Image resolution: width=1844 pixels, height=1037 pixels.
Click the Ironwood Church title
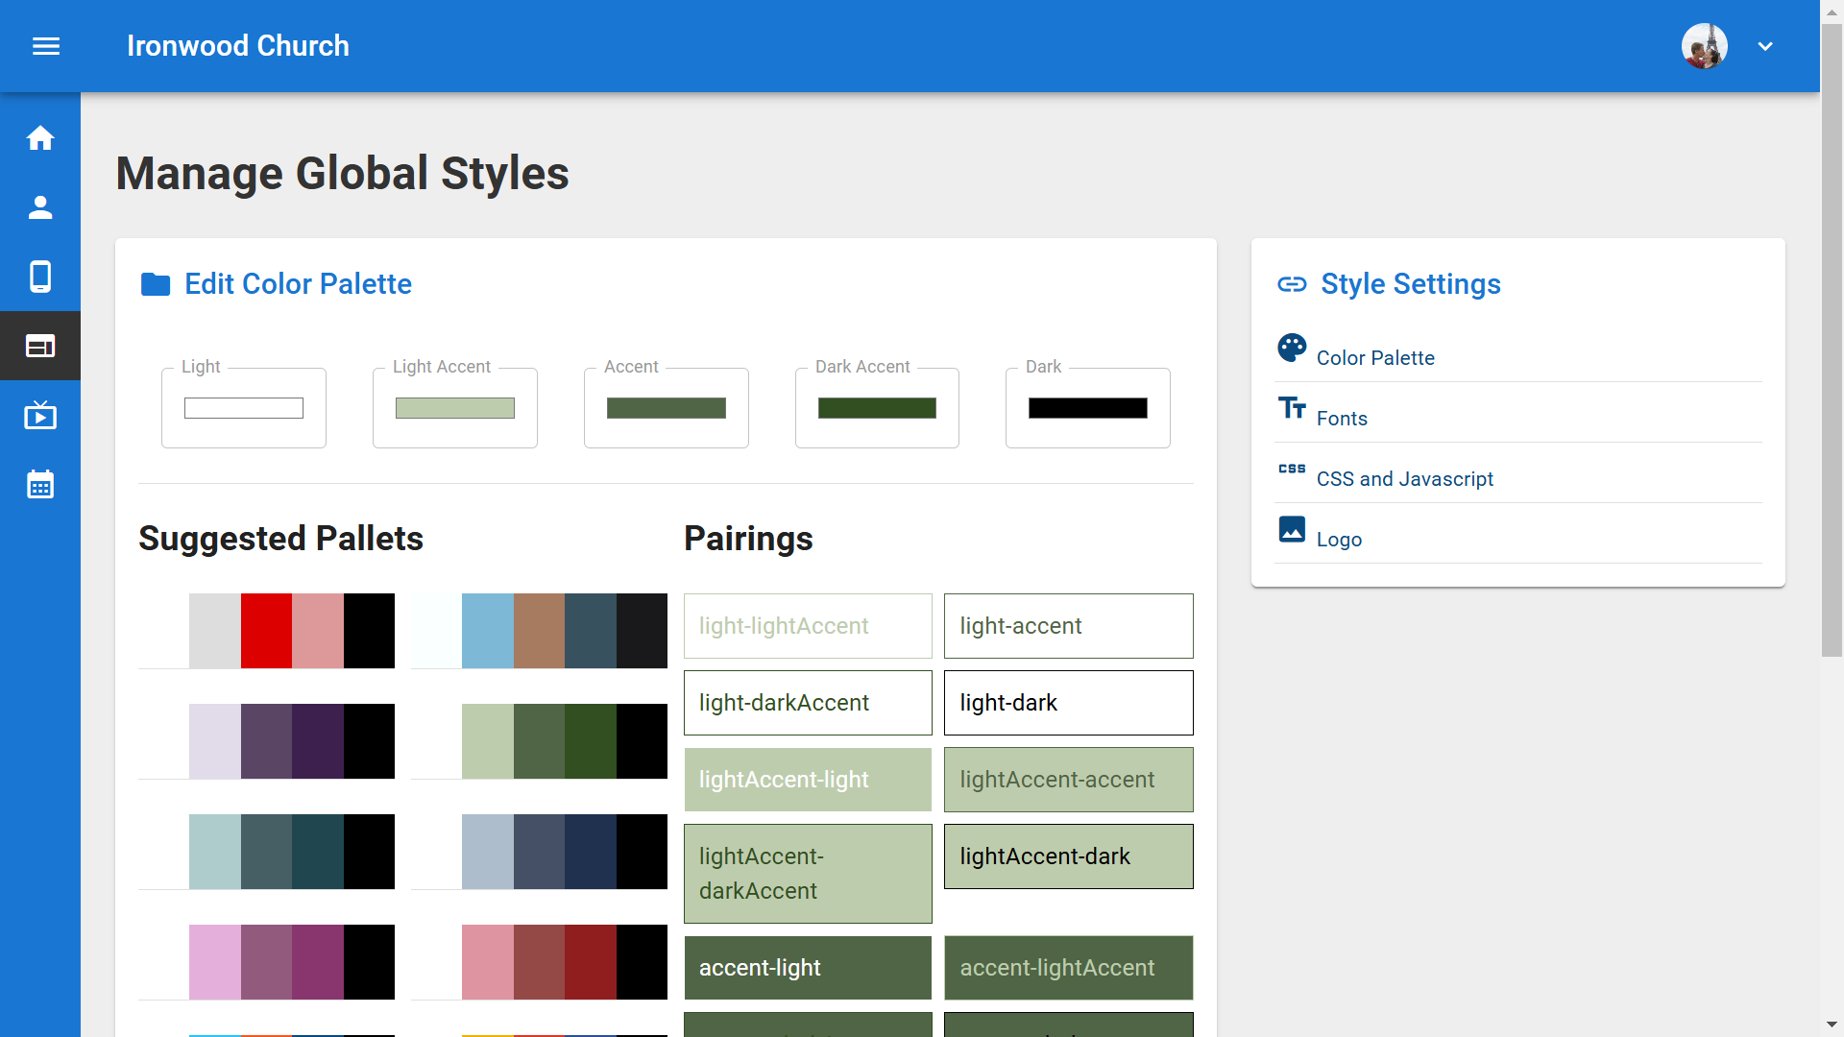(237, 46)
